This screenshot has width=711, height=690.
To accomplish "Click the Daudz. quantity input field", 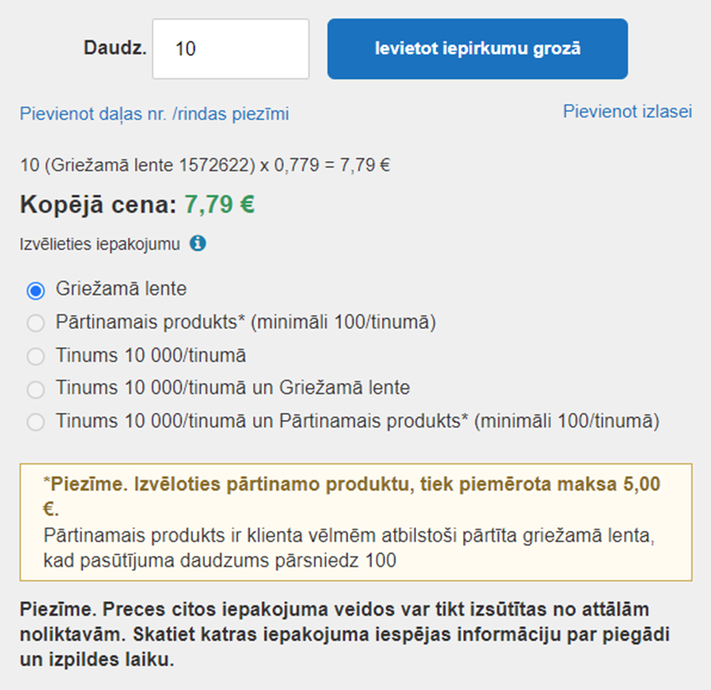I will tap(231, 49).
